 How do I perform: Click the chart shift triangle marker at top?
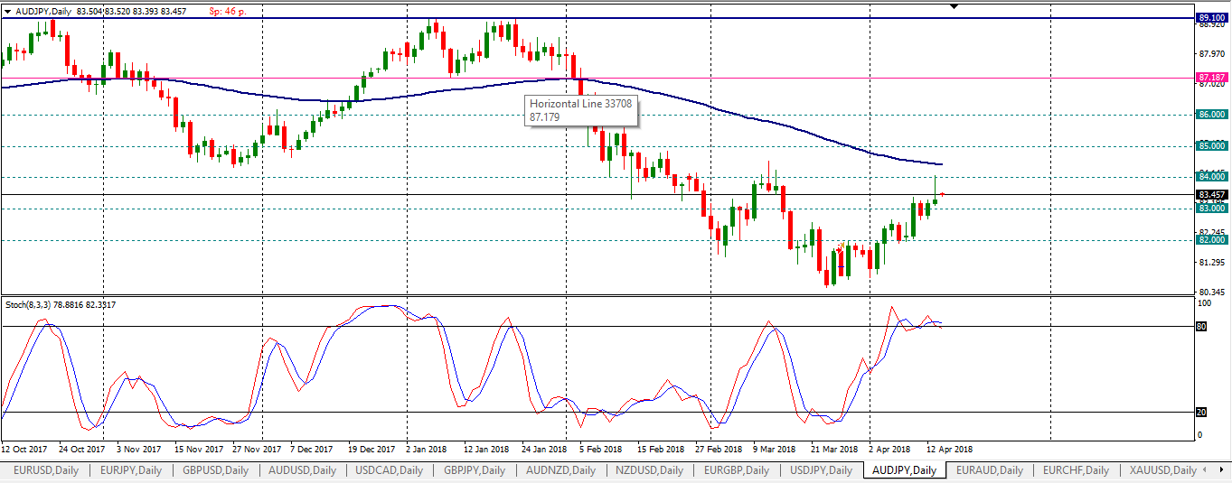coord(954,6)
